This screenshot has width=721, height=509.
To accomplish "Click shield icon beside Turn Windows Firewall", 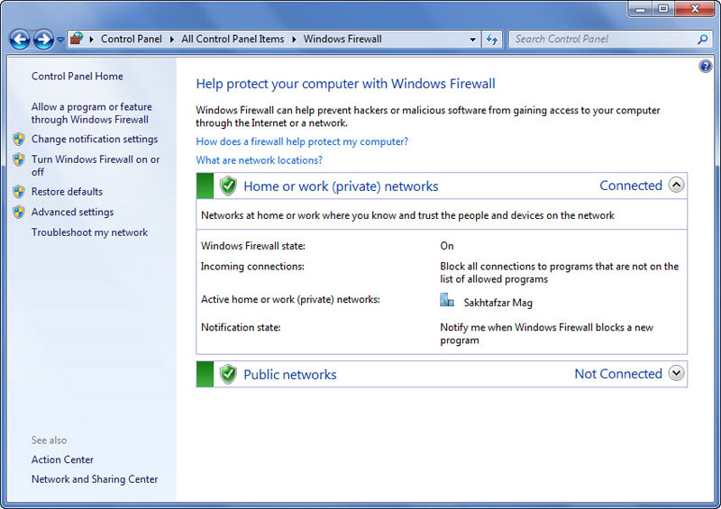I will (19, 159).
